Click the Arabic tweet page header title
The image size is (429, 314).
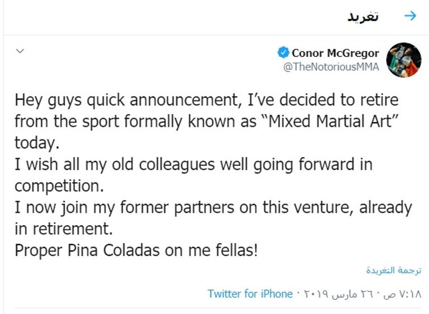click(x=363, y=16)
